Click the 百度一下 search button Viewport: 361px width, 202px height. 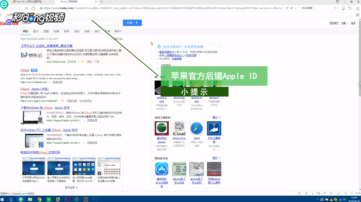click(132, 23)
